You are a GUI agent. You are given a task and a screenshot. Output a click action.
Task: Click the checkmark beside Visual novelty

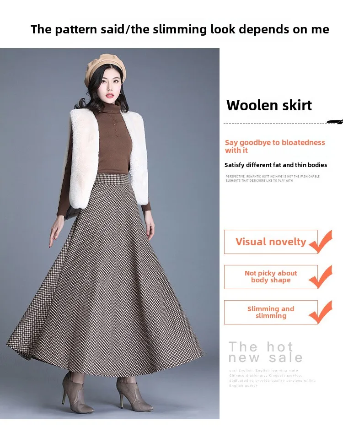321,241
